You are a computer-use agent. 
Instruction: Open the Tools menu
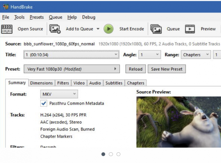[19, 17]
